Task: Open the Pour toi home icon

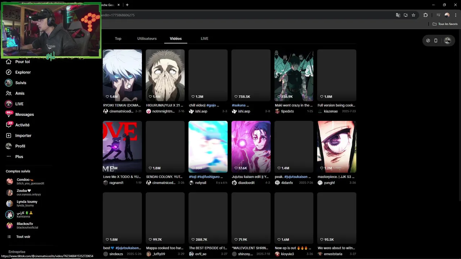Action: tap(9, 62)
